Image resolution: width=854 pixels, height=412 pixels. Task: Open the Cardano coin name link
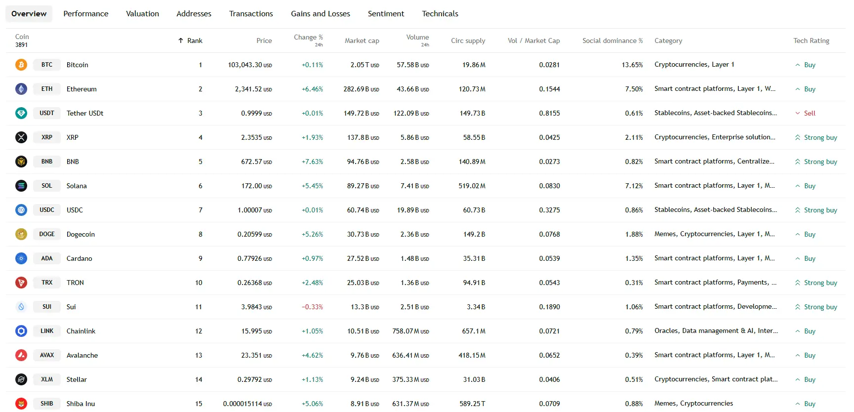[80, 258]
